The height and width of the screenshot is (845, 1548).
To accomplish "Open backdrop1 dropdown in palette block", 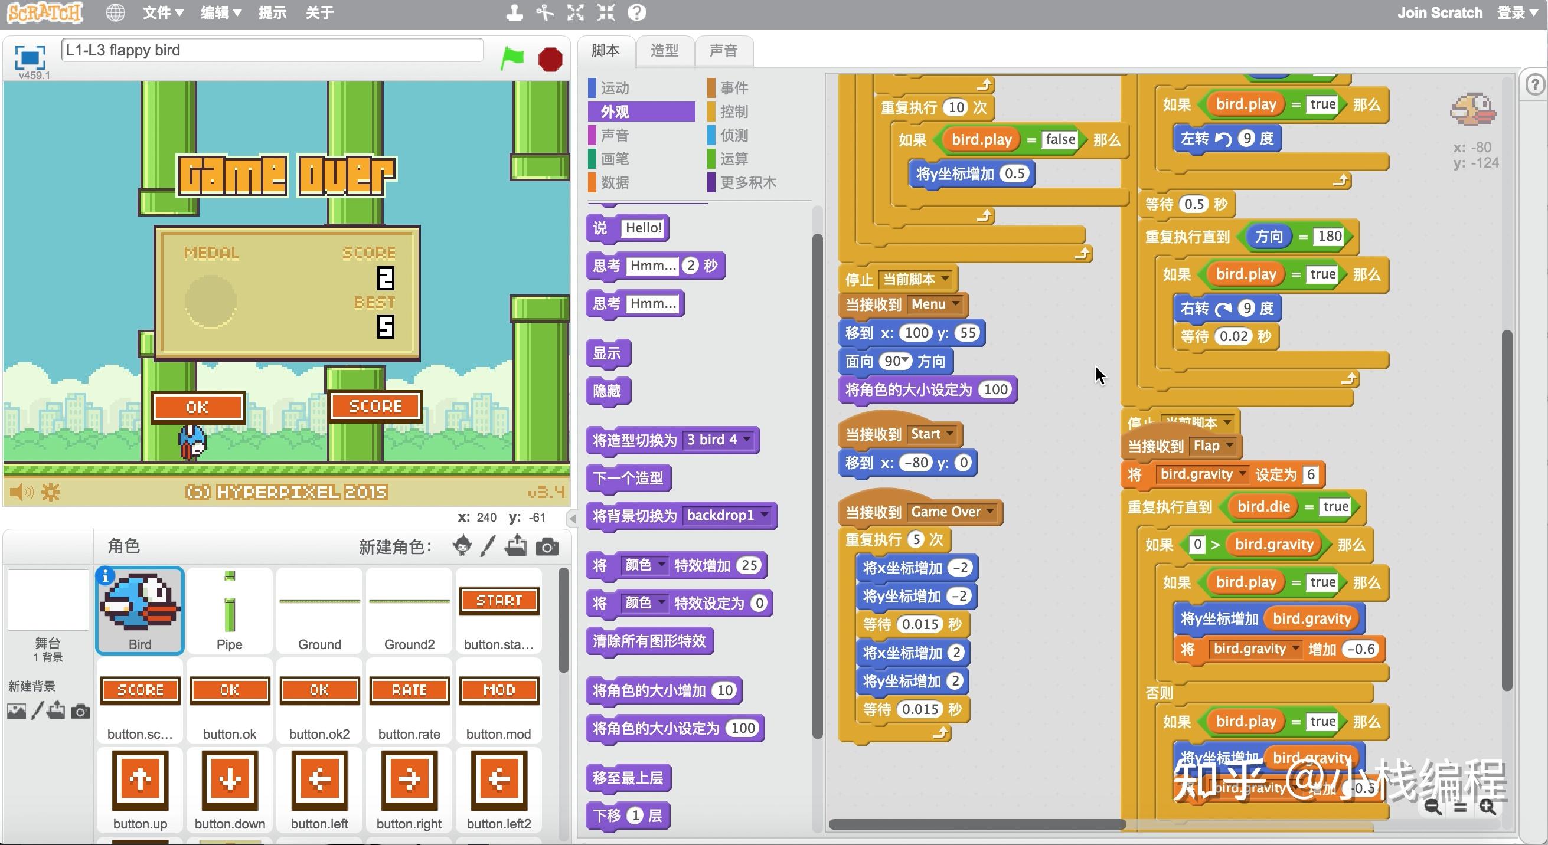I will [x=727, y=515].
